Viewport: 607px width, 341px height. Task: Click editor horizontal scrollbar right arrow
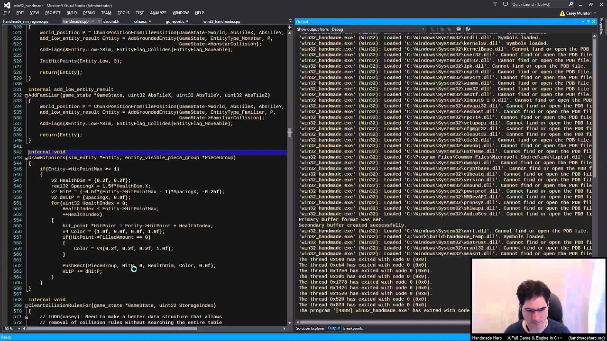point(284,328)
